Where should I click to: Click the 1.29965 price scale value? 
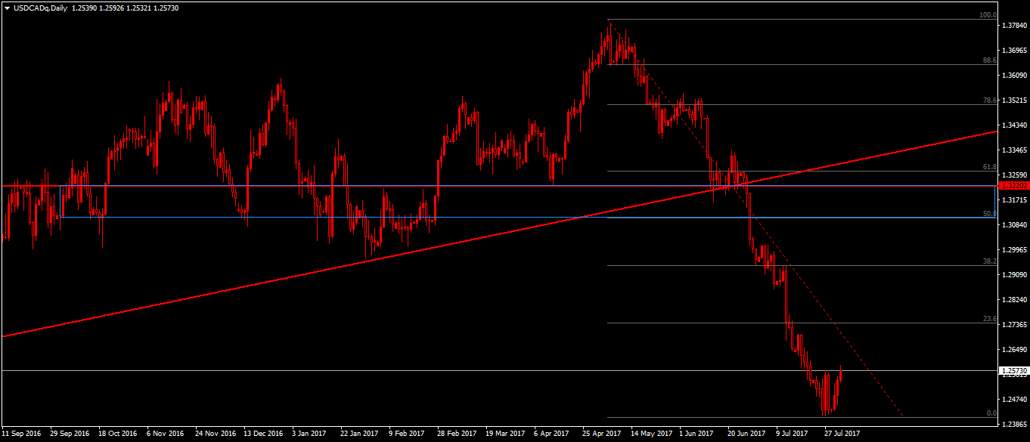(x=1014, y=250)
